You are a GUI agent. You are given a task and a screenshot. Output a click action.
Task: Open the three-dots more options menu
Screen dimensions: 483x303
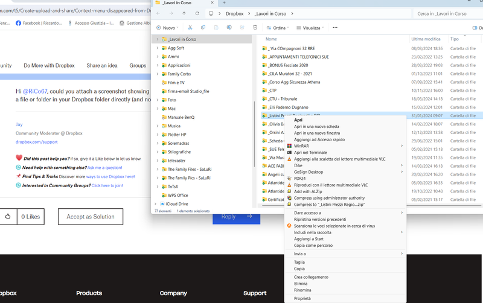pyautogui.click(x=335, y=27)
